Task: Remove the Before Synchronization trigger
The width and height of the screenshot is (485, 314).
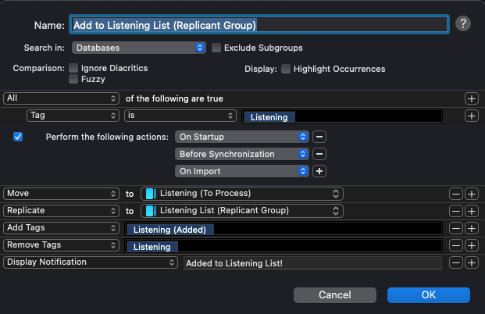Action: (319, 154)
